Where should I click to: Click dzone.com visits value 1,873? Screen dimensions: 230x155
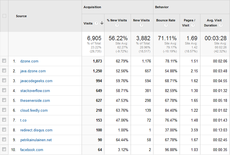[97, 61]
